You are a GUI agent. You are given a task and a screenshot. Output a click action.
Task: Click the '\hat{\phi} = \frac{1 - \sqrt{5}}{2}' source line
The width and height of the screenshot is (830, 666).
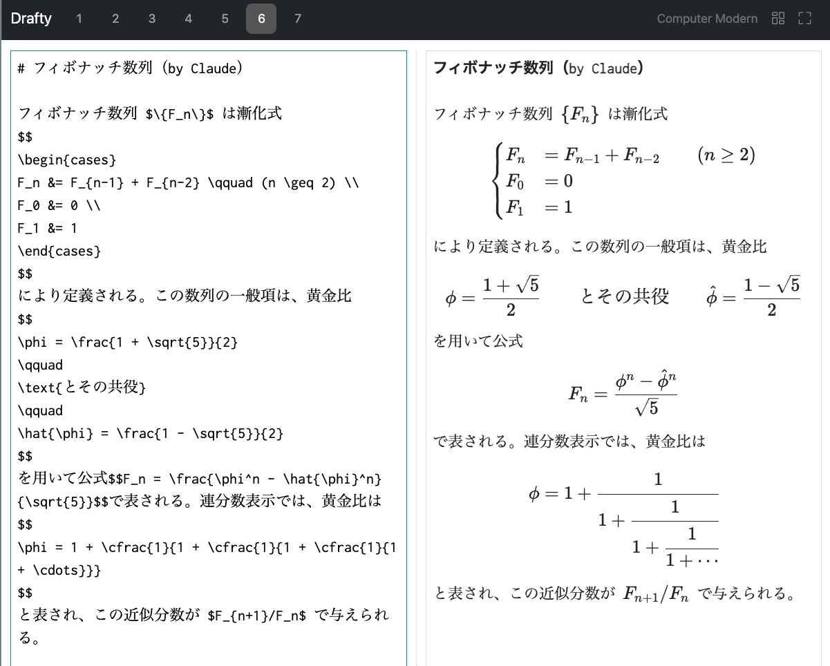(x=151, y=433)
